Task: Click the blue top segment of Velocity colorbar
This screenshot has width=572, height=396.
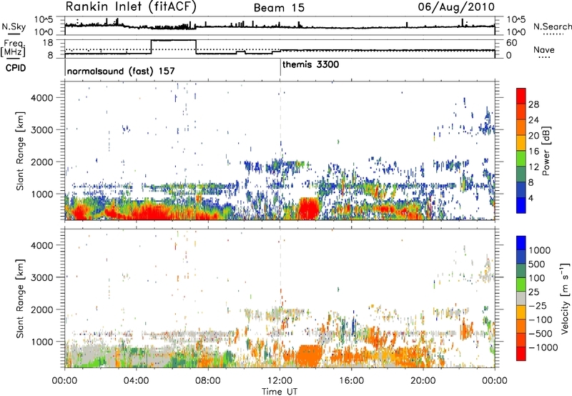Action: click(x=521, y=243)
